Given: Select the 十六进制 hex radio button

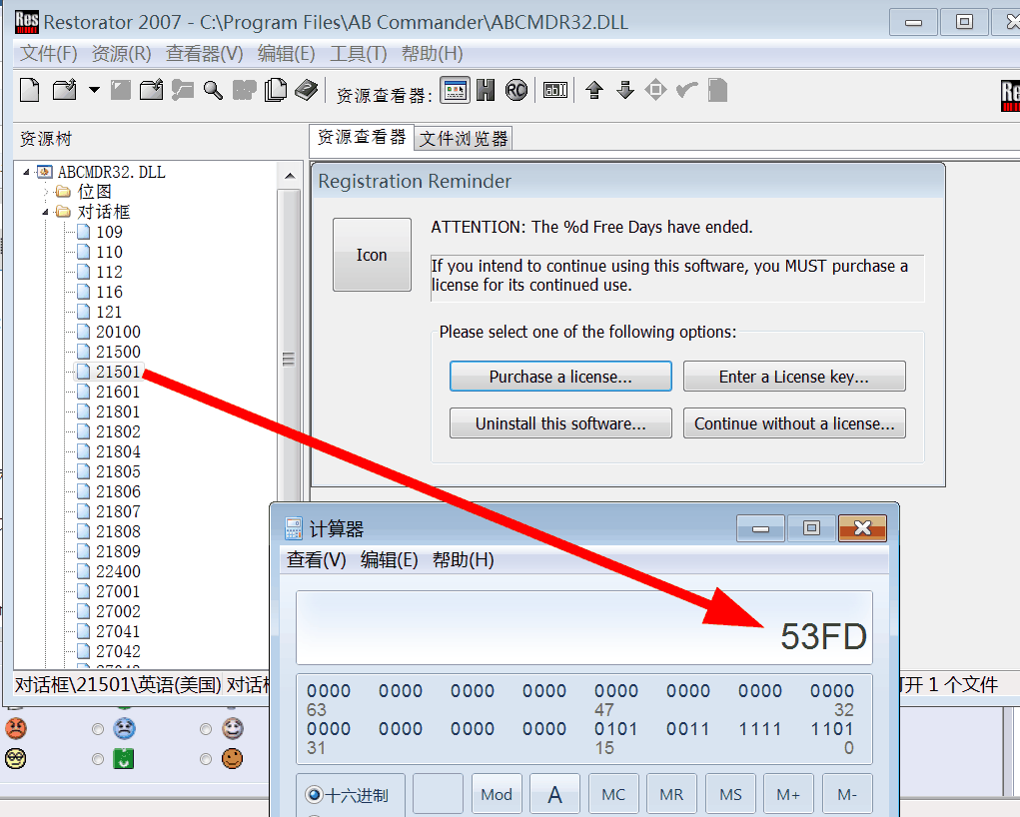Looking at the screenshot, I should pos(315,794).
